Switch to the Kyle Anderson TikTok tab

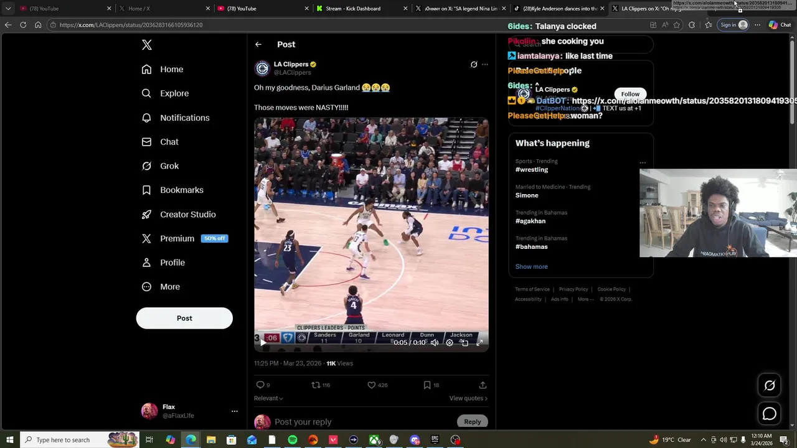559,9
